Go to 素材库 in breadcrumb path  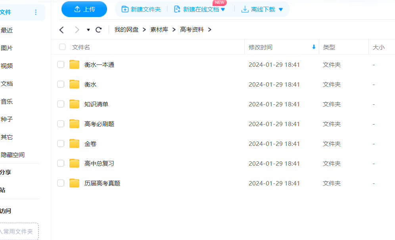click(159, 30)
